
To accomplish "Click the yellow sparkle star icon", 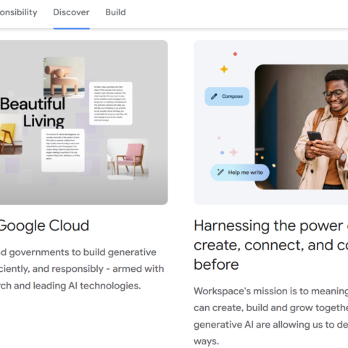I will [x=224, y=70].
